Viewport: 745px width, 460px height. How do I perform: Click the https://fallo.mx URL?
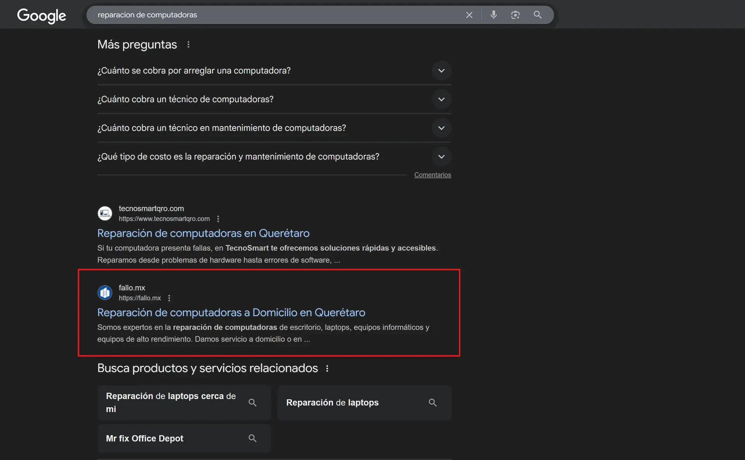140,298
